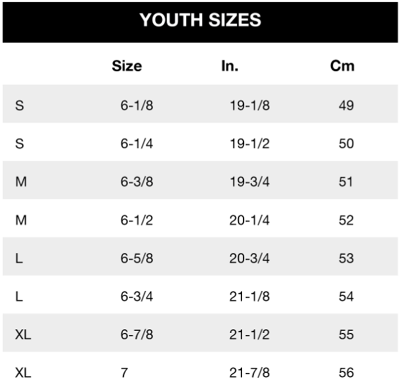The width and height of the screenshot is (399, 387).
Task: Click the YOUTH SIZES header banner
Action: [x=200, y=22]
